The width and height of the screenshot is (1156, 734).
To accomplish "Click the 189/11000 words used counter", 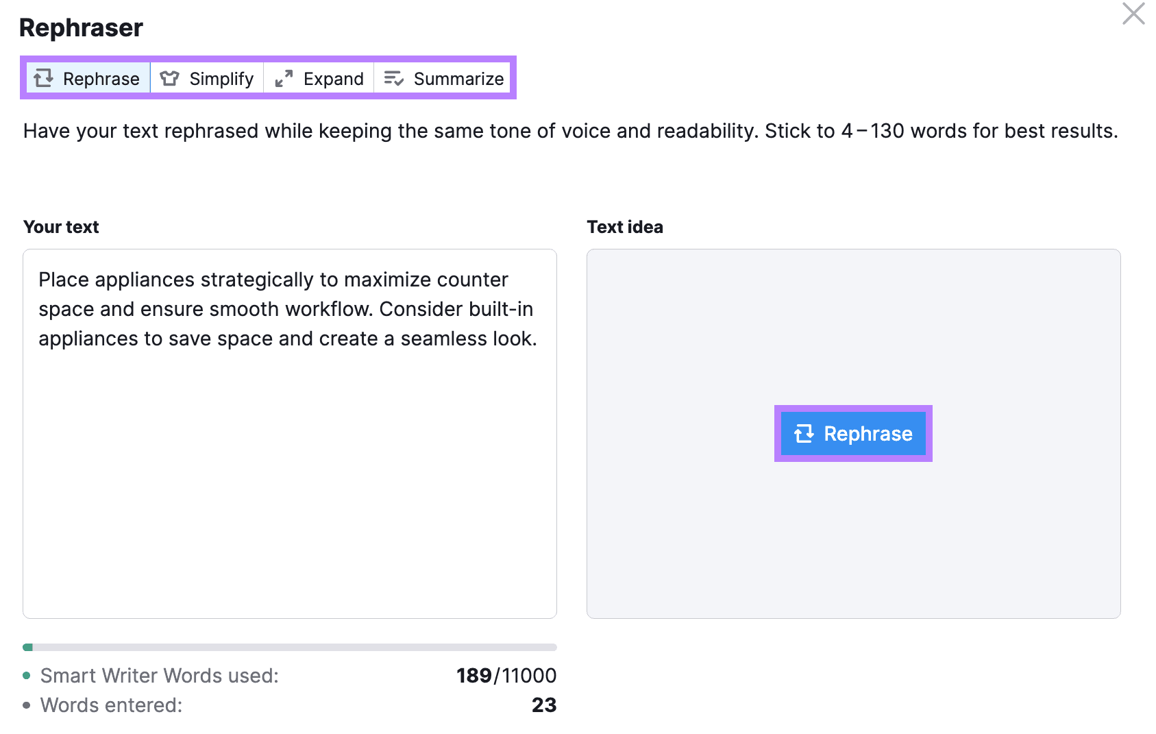I will (506, 676).
